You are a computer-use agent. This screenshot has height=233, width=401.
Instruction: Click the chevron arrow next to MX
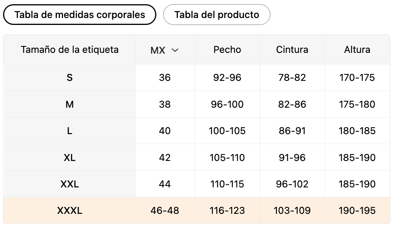[x=175, y=50]
